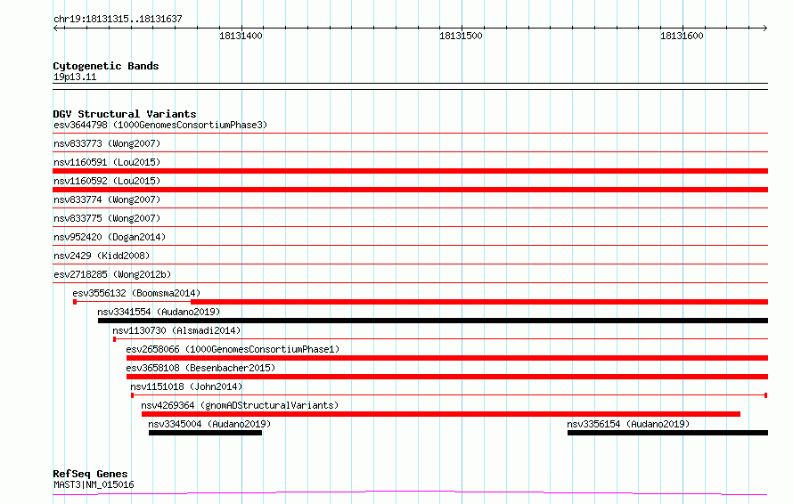Click the 19p13.11 cytogenetic band line

[410, 86]
